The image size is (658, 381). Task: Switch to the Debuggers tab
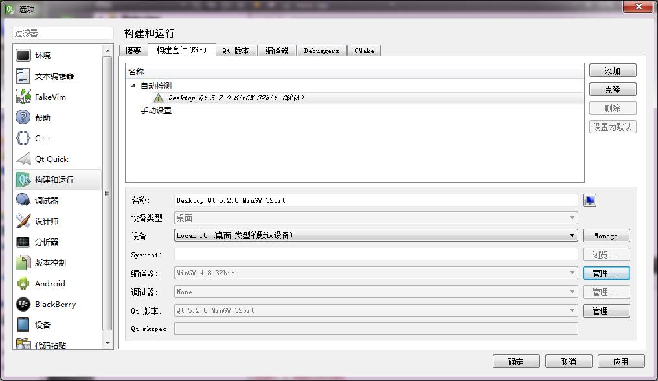tap(321, 51)
